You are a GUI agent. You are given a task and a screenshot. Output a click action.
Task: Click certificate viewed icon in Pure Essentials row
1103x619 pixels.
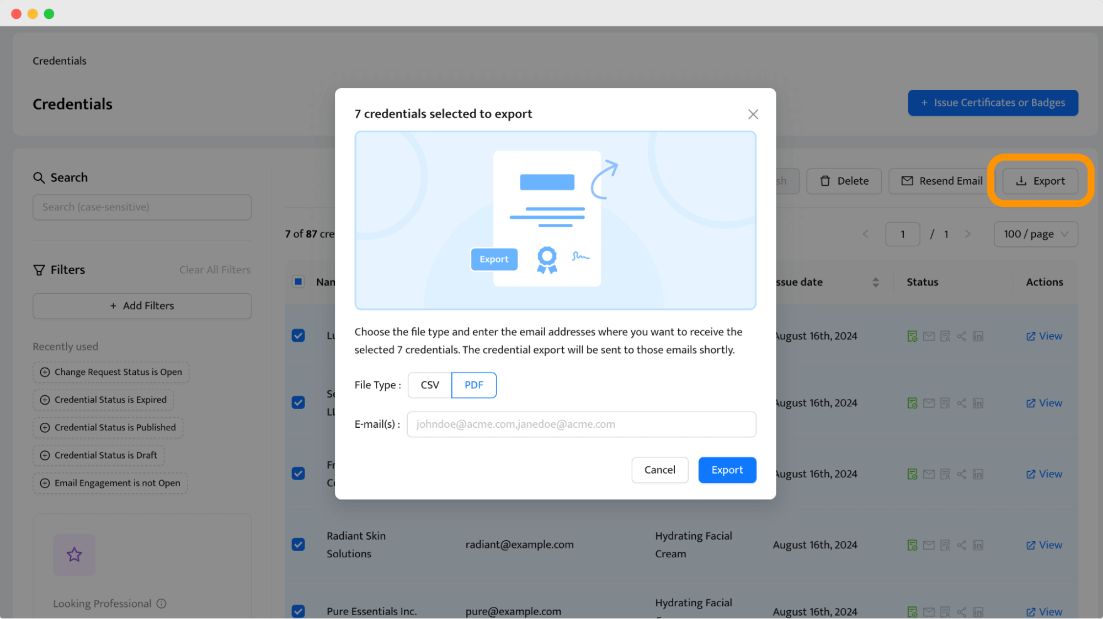click(x=945, y=612)
